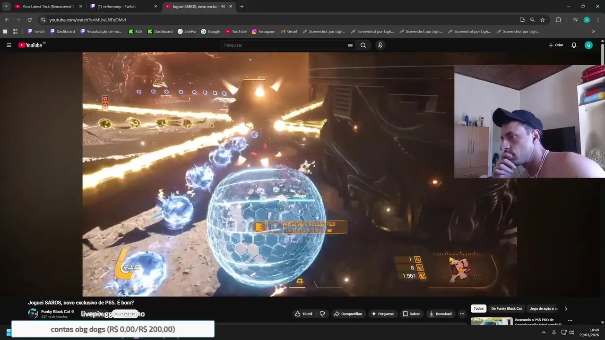This screenshot has height=340, width=605.
Task: Open Chrome's three-dot menu
Action: tap(597, 20)
